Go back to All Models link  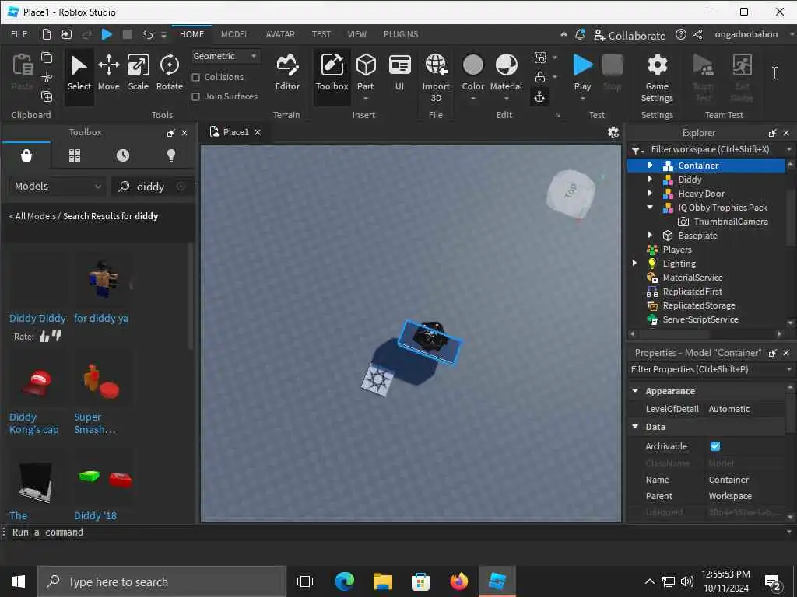pos(33,216)
